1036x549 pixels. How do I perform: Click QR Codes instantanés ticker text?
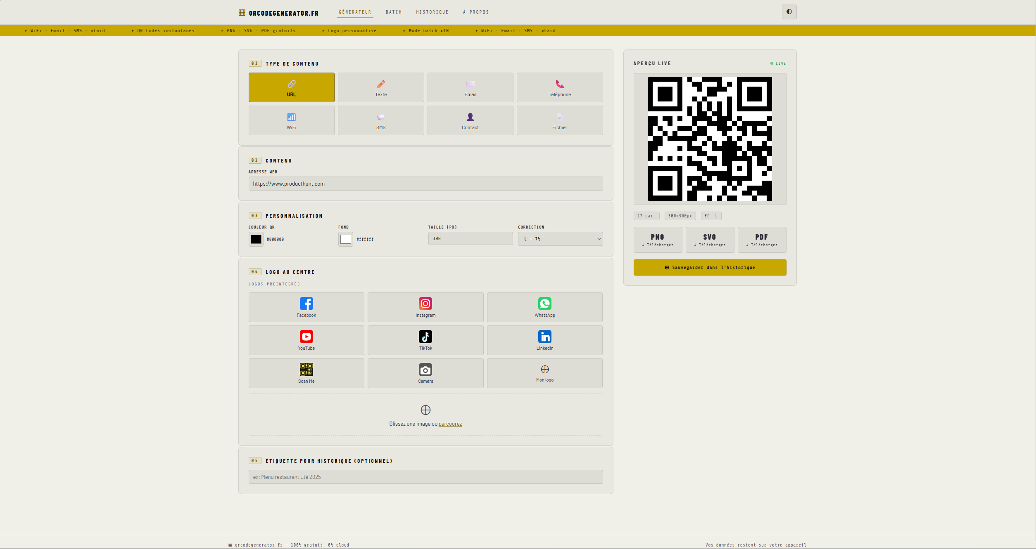pos(163,31)
